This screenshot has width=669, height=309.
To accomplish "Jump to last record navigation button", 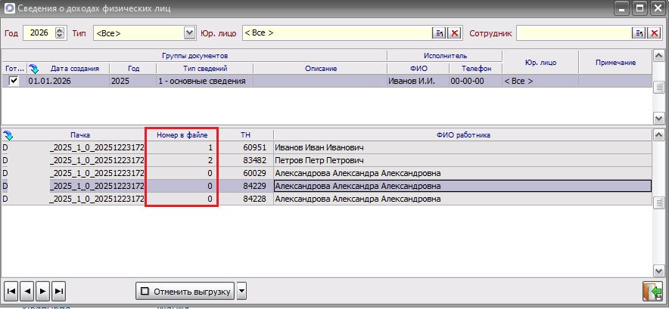I will (58, 291).
